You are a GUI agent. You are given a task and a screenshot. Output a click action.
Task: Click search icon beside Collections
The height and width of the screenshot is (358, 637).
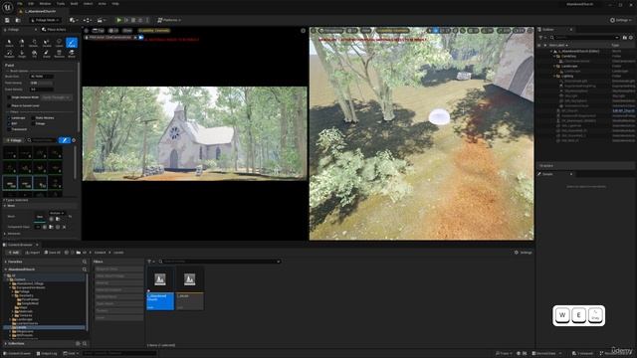click(x=85, y=343)
